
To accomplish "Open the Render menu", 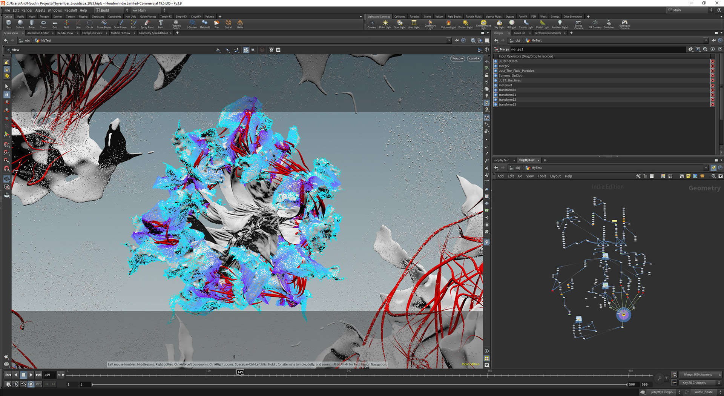I will [27, 10].
